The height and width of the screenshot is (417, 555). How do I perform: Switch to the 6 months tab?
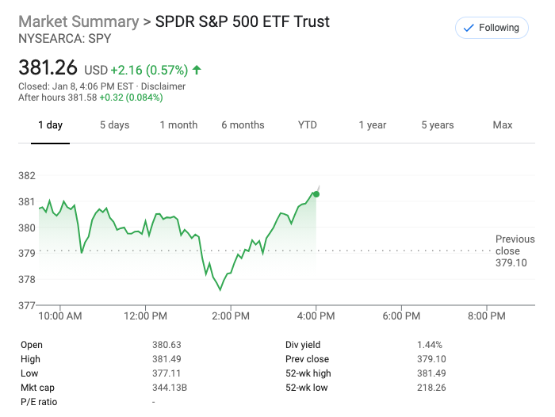[243, 125]
